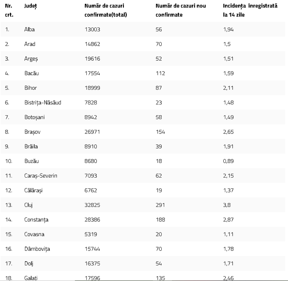Click the Cluj county name cell

click(x=28, y=205)
